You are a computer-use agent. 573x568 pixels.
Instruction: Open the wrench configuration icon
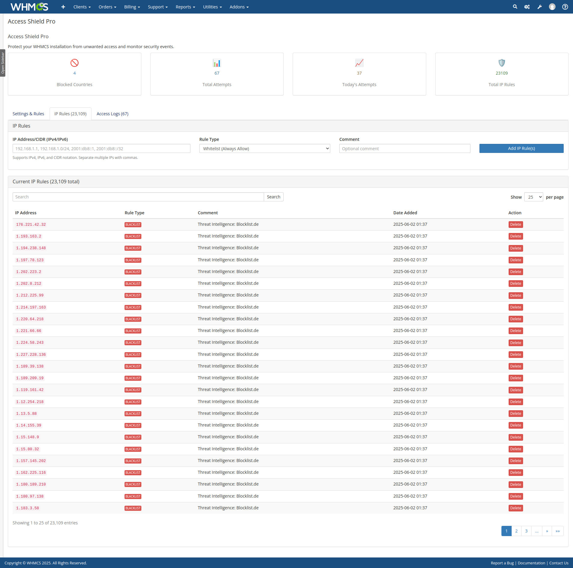540,7
